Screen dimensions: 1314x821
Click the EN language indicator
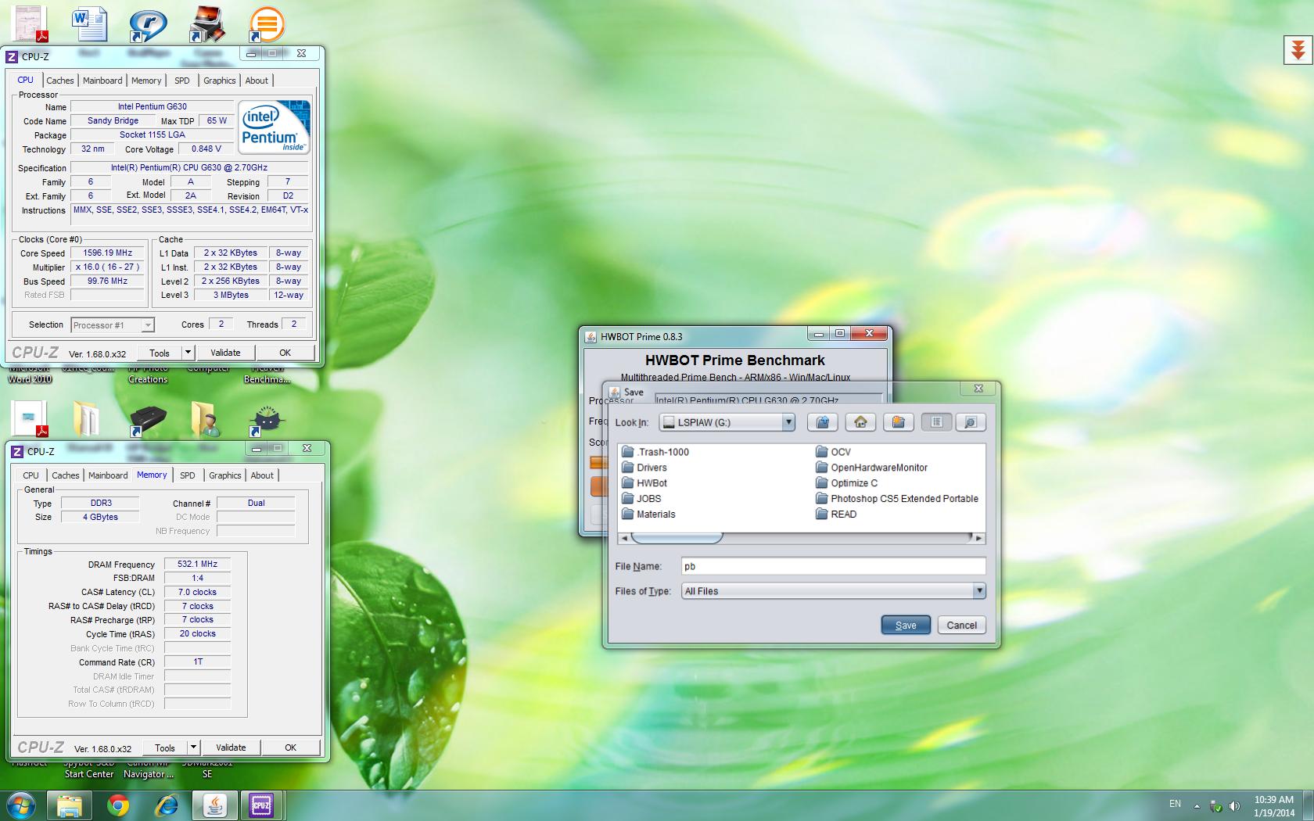[x=1175, y=804]
